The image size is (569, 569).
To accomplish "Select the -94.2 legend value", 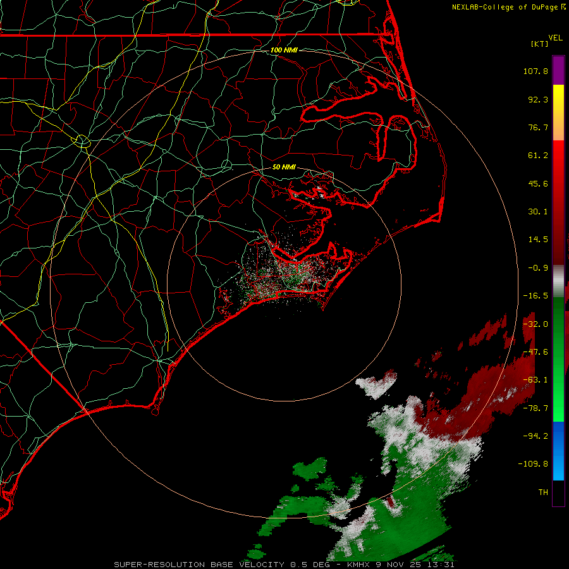I will coord(535,436).
